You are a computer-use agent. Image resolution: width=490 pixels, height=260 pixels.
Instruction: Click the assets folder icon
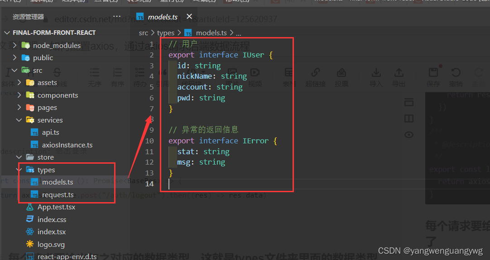pyautogui.click(x=30, y=82)
